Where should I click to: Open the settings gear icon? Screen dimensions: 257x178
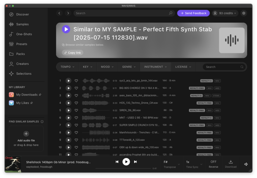point(244,13)
